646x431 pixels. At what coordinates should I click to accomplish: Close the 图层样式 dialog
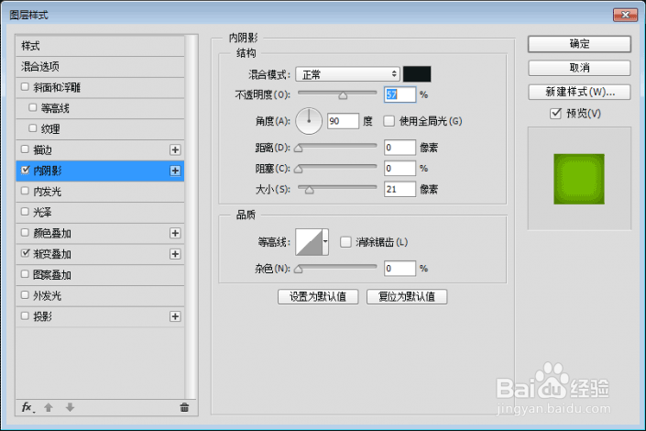point(626,15)
